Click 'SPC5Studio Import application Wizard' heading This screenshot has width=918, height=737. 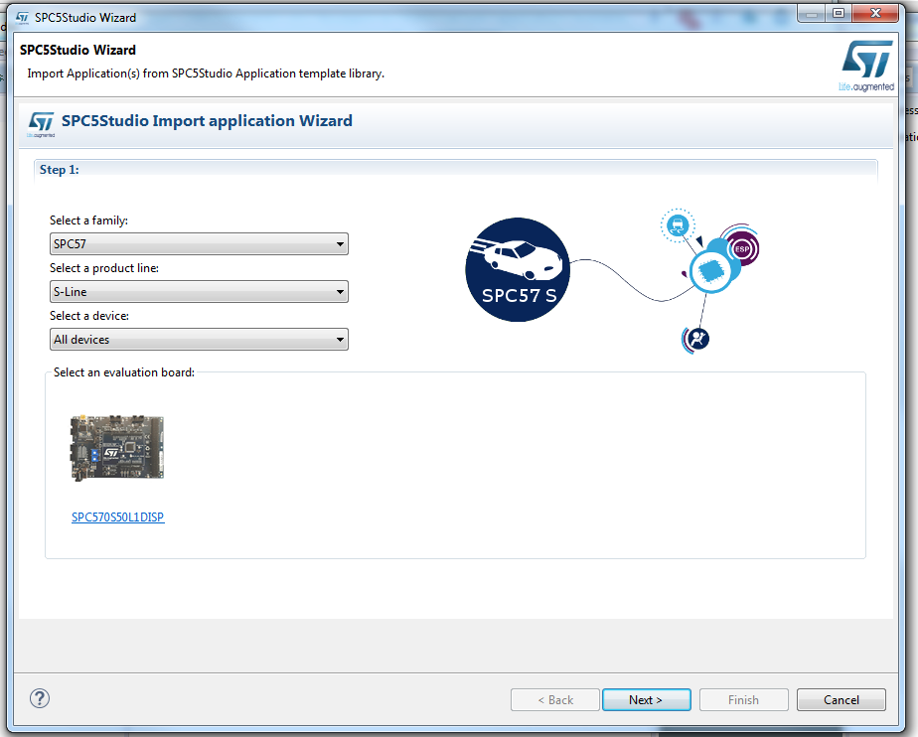click(x=207, y=121)
